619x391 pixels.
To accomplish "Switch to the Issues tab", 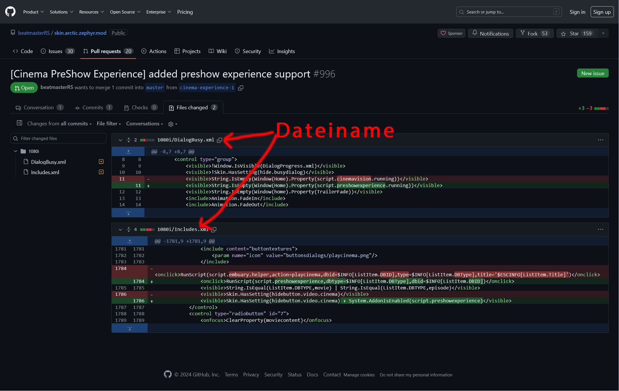I will point(58,51).
